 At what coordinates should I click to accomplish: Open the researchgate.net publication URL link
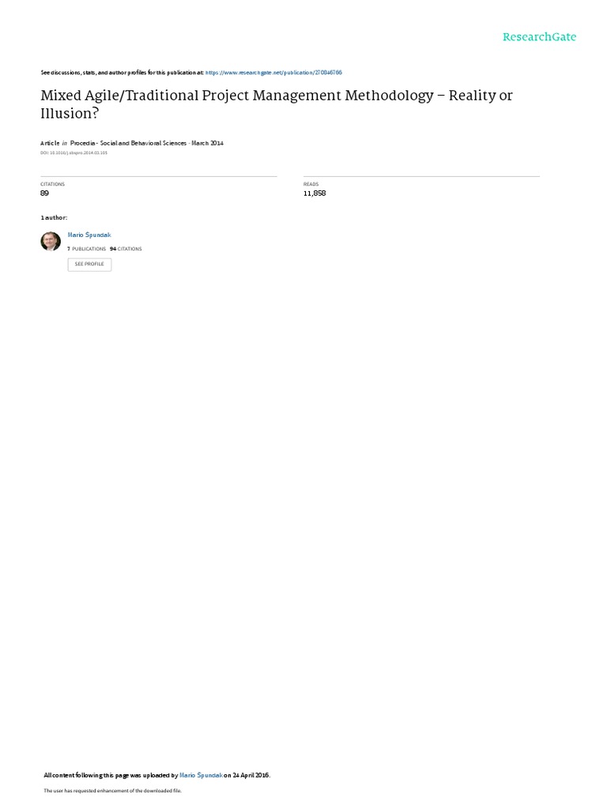click(273, 73)
